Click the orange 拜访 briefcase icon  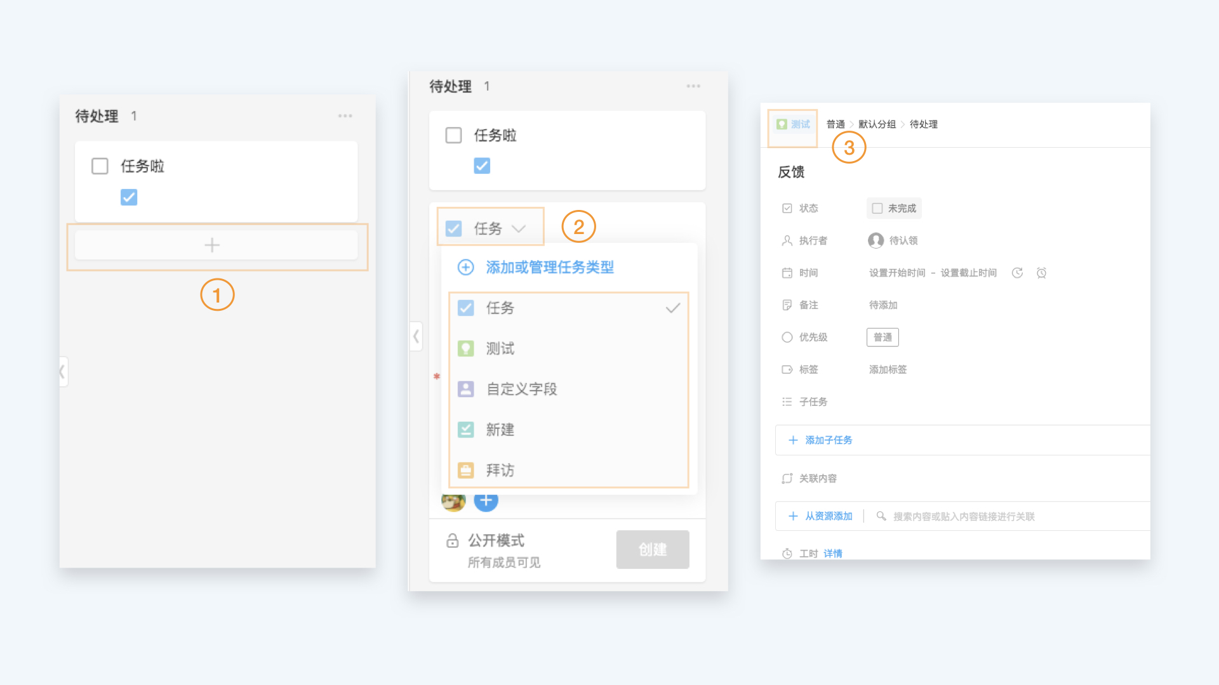tap(466, 471)
